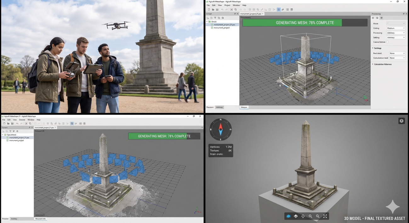Click Open folder icon in top-right Metashape toolbar
The image size is (409, 223).
tap(213, 9)
